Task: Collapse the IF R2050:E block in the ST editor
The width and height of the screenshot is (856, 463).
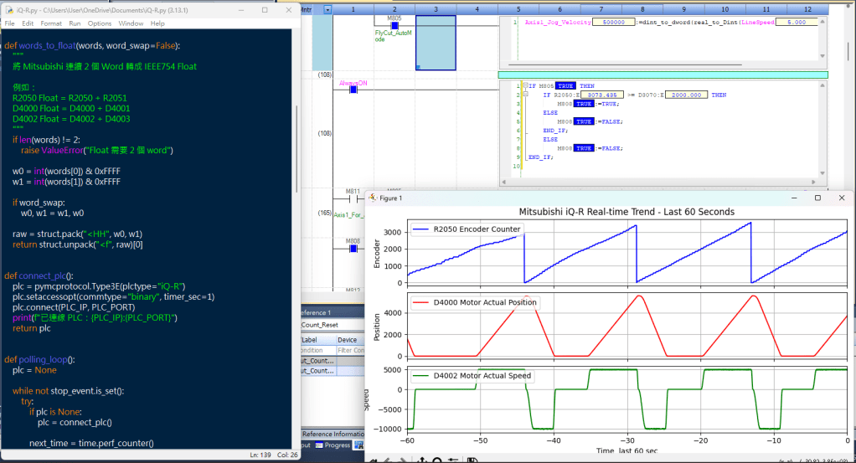Action: pos(526,95)
